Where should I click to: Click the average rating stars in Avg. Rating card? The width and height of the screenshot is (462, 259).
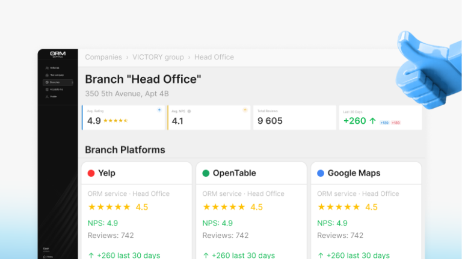coord(115,120)
